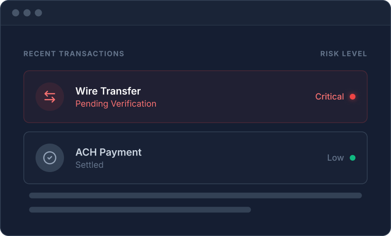
Task: Click the ACH Payment checkmark icon
Action: 50,158
